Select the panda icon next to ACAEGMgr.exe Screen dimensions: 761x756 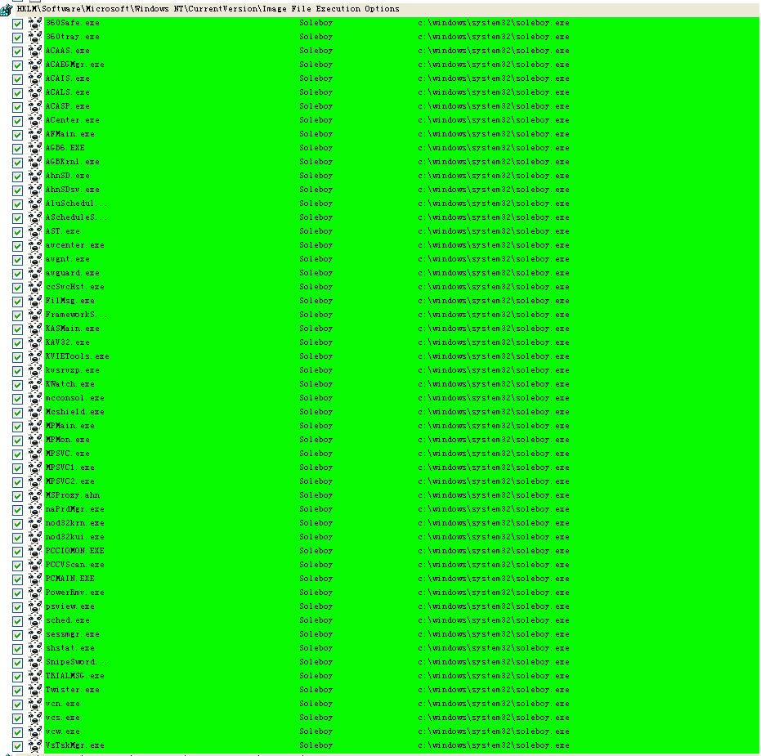[x=35, y=65]
